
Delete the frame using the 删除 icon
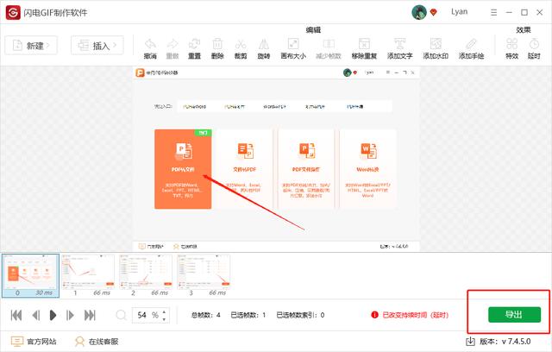coord(217,47)
